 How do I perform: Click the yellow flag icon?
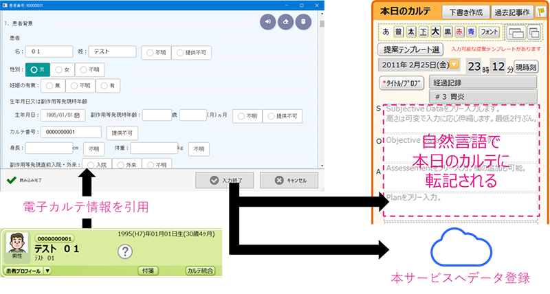click(x=539, y=12)
